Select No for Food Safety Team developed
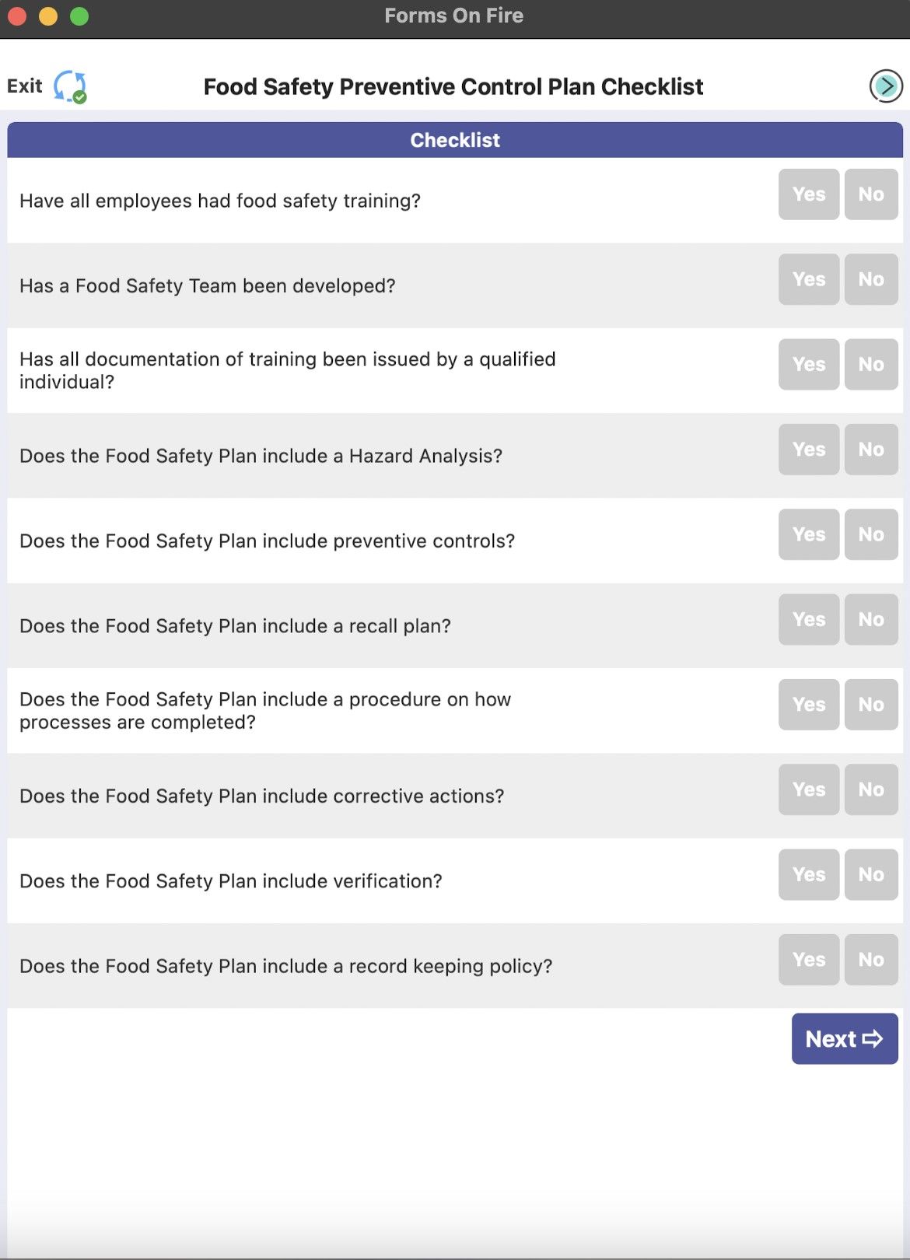Image resolution: width=910 pixels, height=1260 pixels. click(x=870, y=280)
